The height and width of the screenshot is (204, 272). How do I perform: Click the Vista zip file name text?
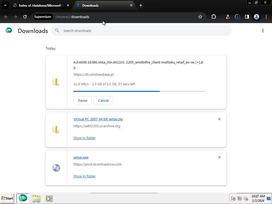[x=138, y=65]
